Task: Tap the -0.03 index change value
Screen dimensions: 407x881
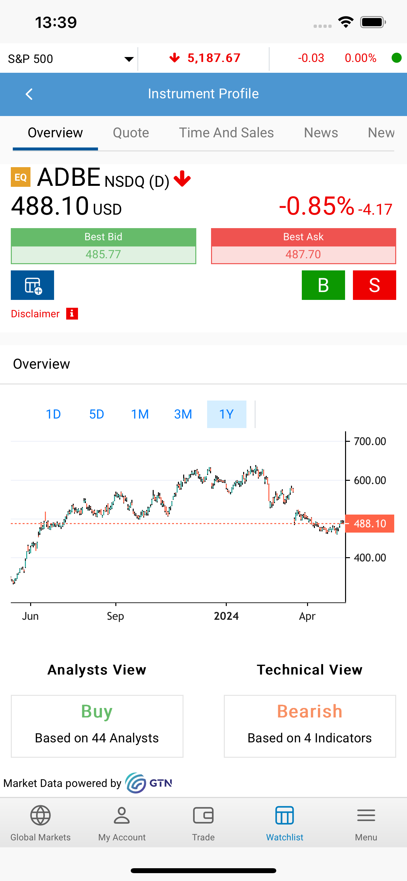Action: [311, 58]
